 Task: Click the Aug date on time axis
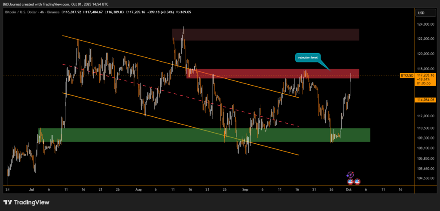click(x=138, y=189)
